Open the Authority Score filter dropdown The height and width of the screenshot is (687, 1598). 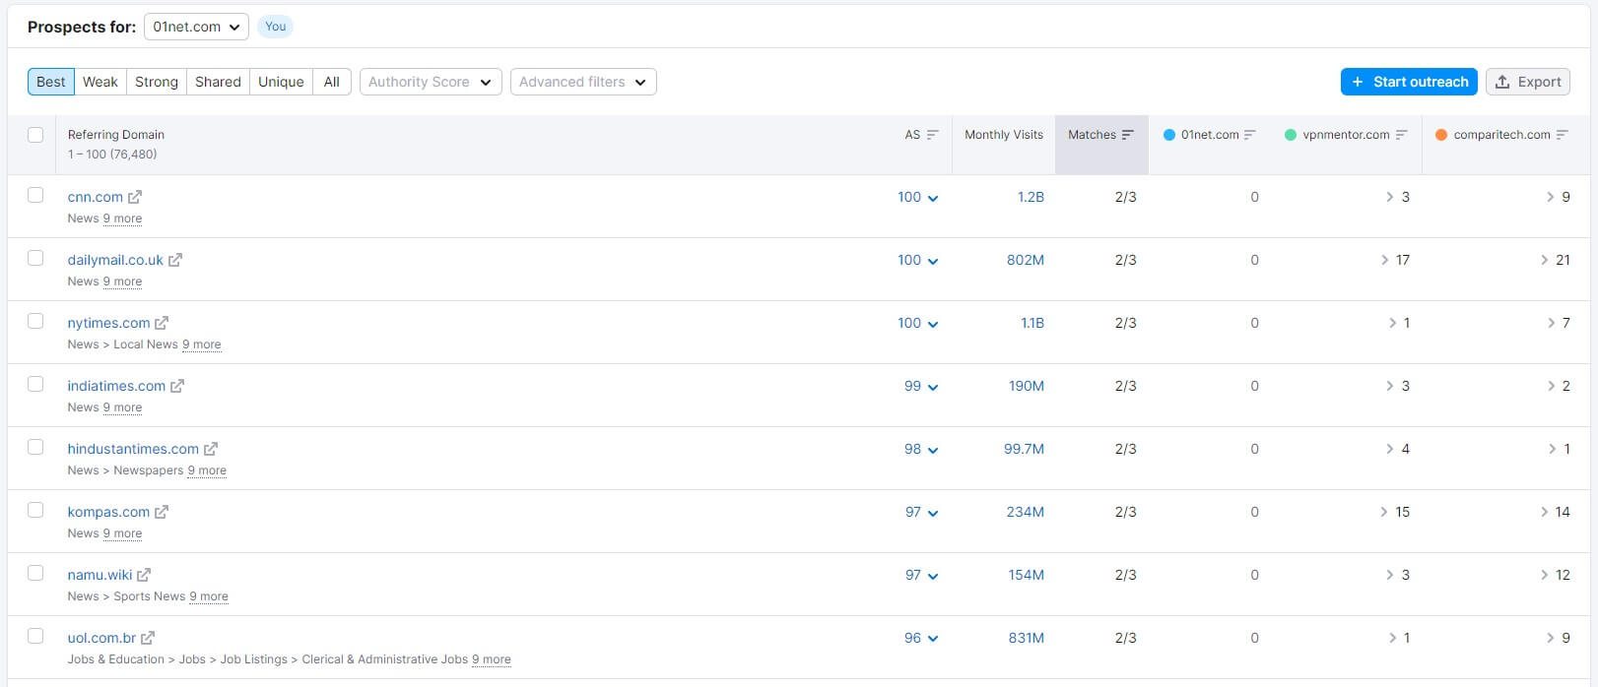pos(431,82)
